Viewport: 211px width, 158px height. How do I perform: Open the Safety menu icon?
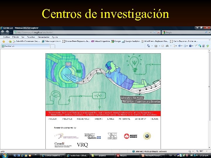[x=180, y=46]
